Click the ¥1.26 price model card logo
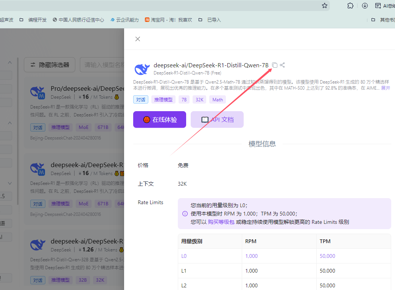Screen dimensions: 395x290 point(37,245)
